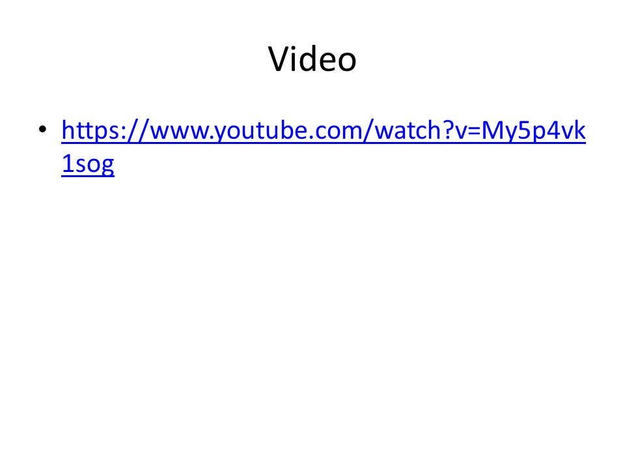Click the "https" part of the URL

(90, 130)
